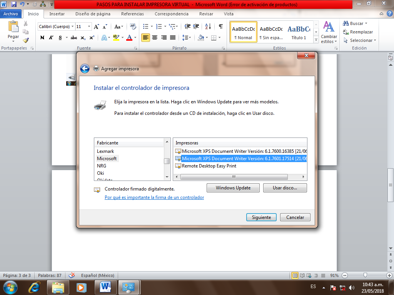Image resolution: width=394 pixels, height=295 pixels.
Task: Click the Usar disco... button
Action: click(285, 188)
